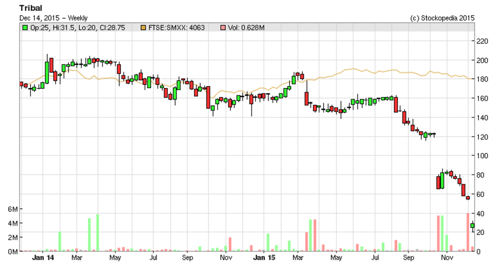The width and height of the screenshot is (499, 269).
Task: Click the latest green candle near 28
Action: click(473, 226)
